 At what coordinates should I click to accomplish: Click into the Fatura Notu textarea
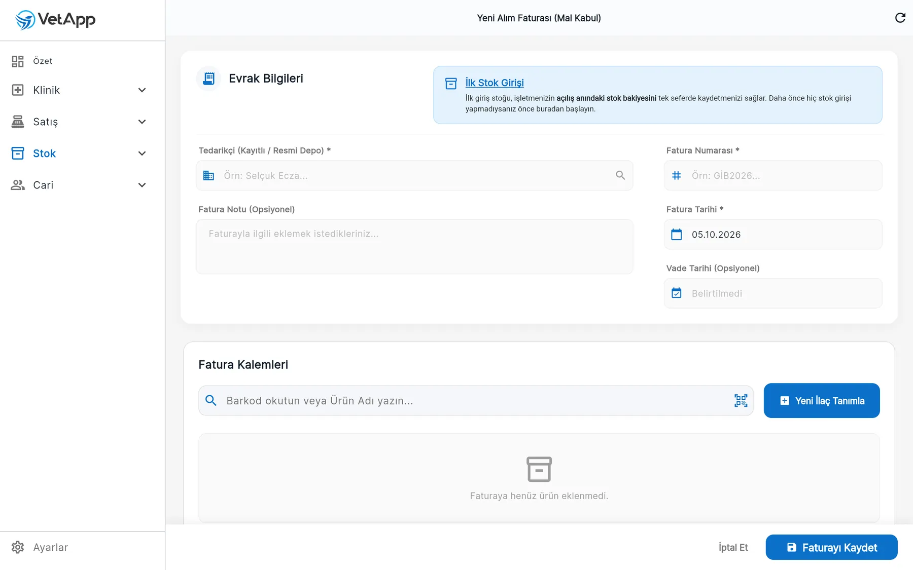(x=414, y=247)
